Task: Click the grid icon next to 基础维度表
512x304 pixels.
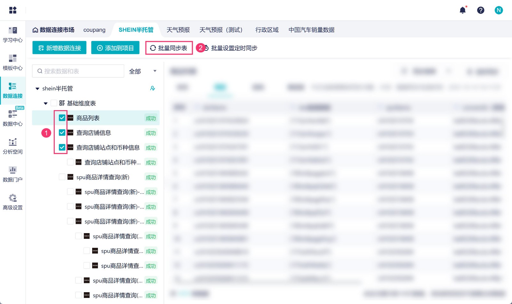Action: [x=62, y=103]
